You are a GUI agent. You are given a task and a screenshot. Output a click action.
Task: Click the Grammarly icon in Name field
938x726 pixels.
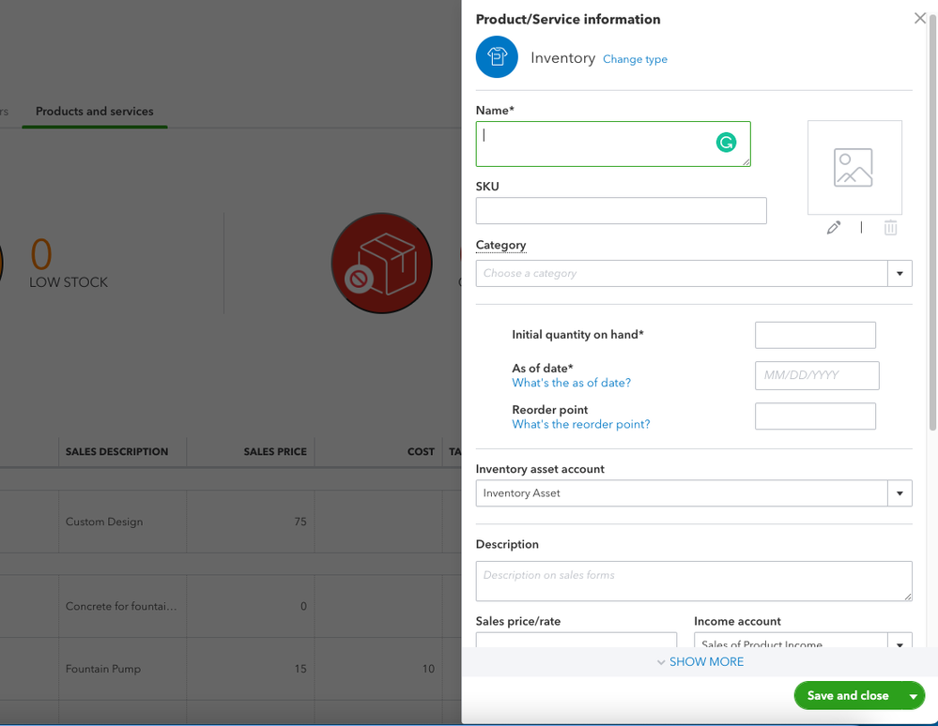pyautogui.click(x=726, y=143)
